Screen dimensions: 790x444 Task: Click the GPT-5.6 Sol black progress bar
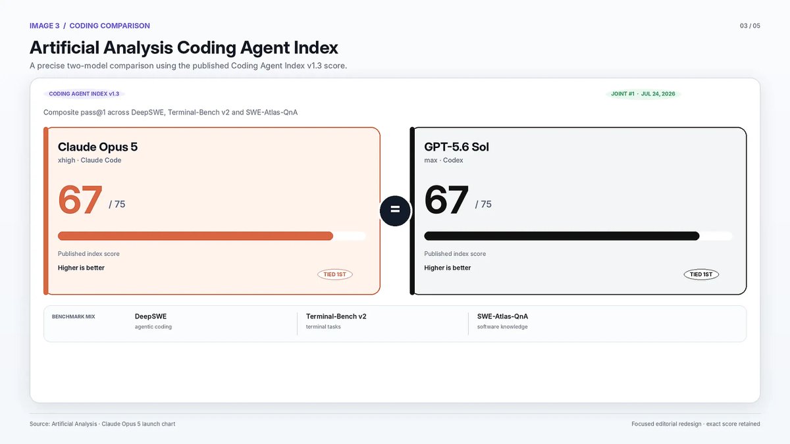(562, 236)
